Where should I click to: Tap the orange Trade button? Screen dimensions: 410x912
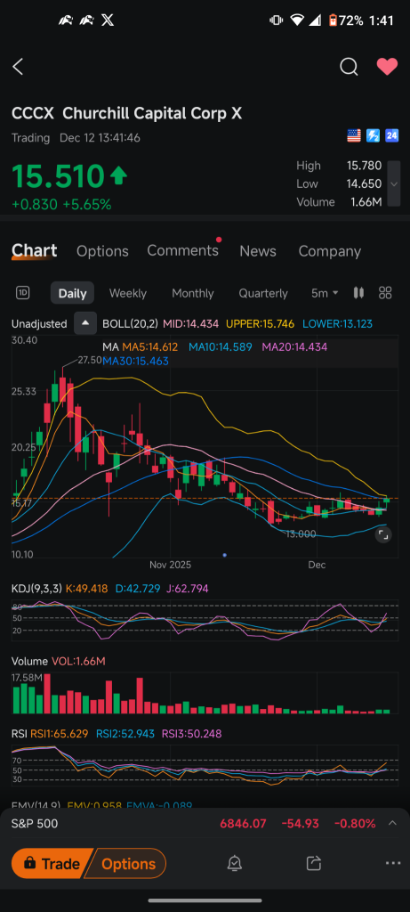[x=52, y=864]
